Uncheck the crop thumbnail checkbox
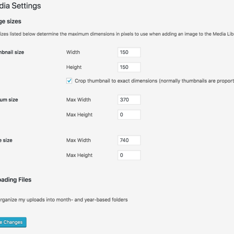 point(69,81)
